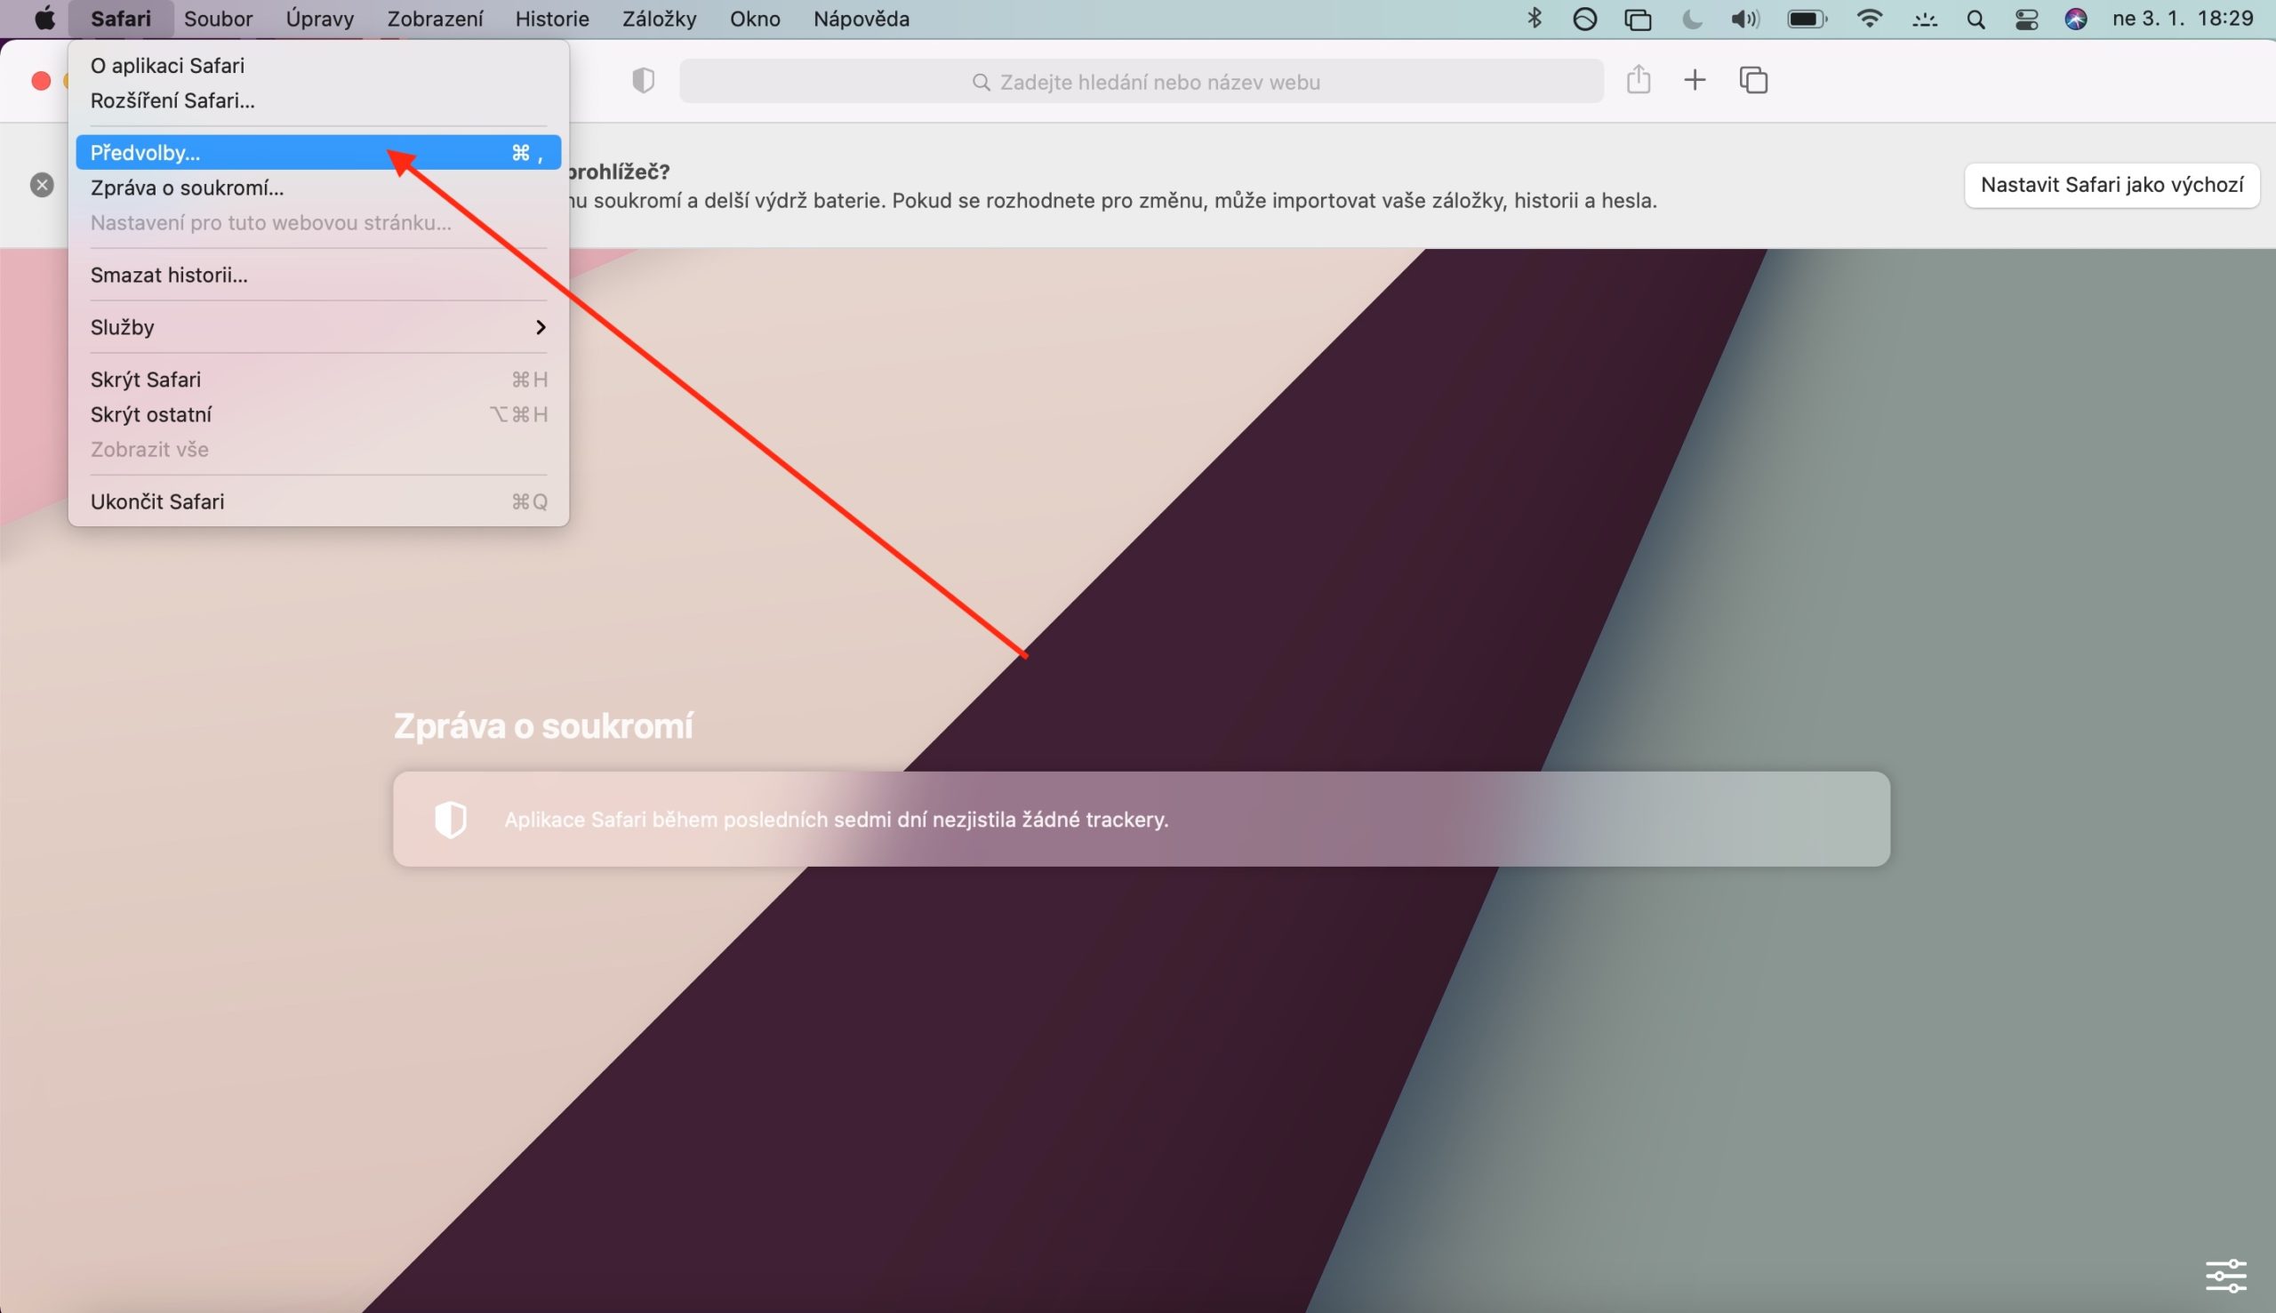Open Spotlight search icon

point(1975,20)
